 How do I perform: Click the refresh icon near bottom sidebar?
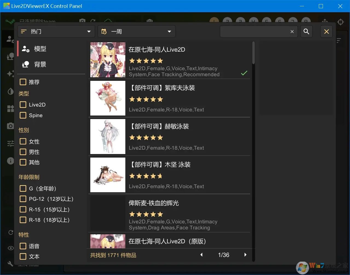click(x=10, y=232)
